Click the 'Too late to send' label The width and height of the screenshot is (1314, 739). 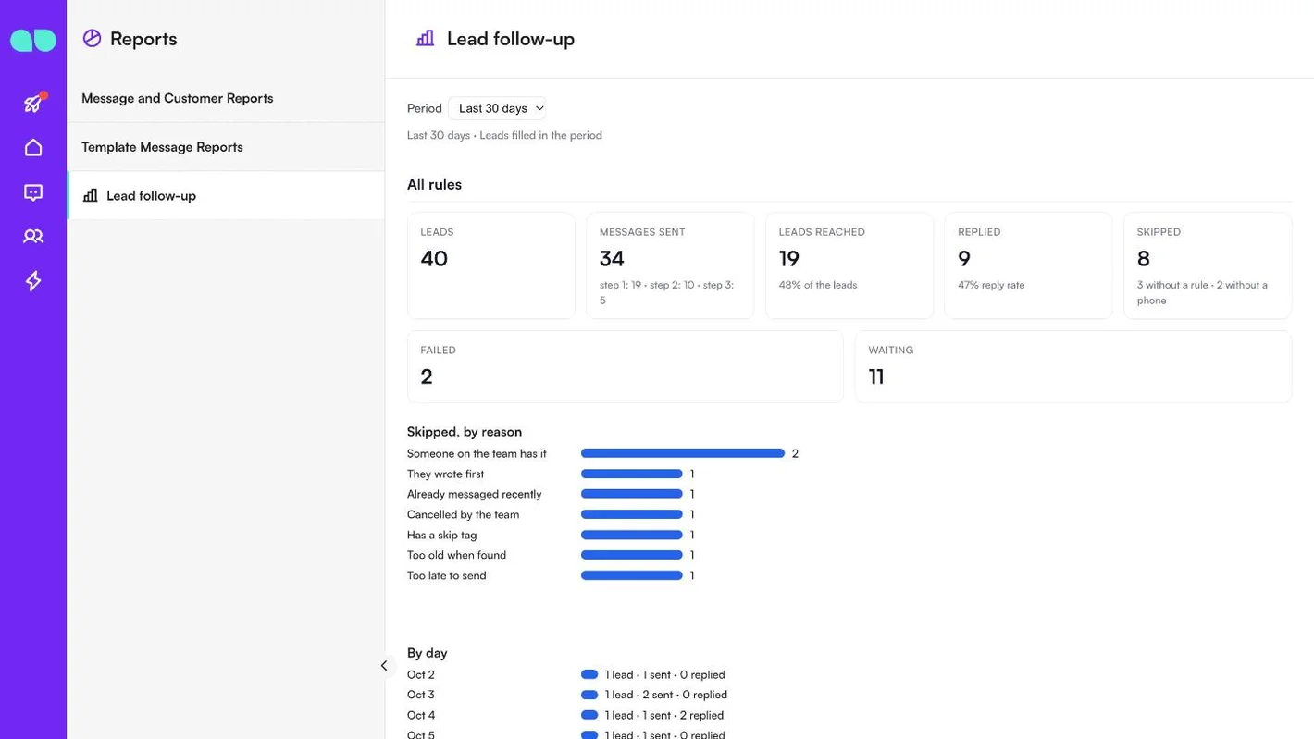tap(446, 575)
